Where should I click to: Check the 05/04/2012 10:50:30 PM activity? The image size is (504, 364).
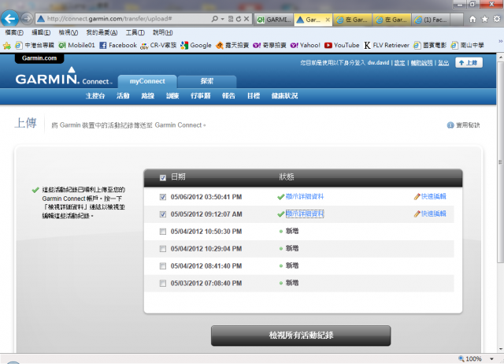(x=163, y=232)
